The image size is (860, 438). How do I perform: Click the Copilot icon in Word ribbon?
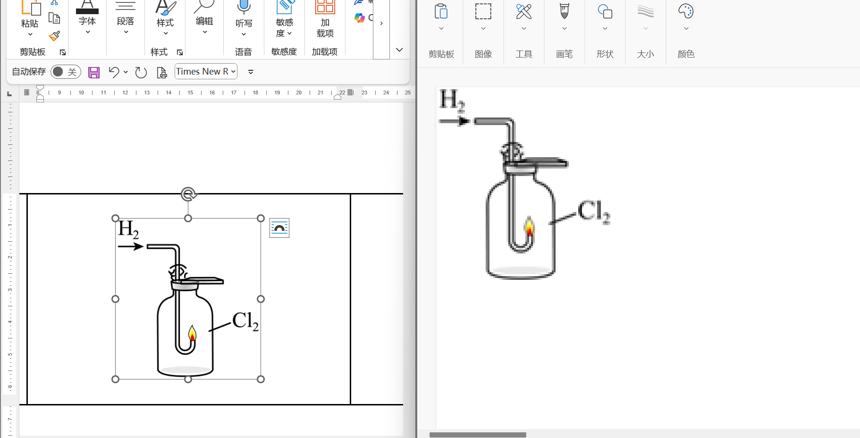pos(360,18)
